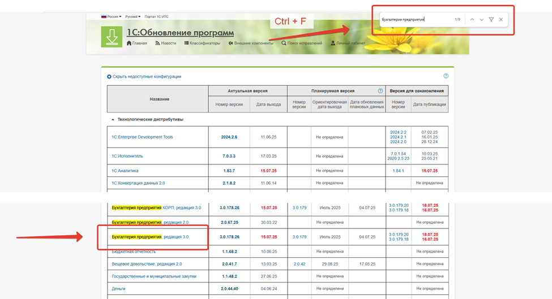Screen dimensions: 552x299
Task: Click the Название column header
Action: pos(159,99)
